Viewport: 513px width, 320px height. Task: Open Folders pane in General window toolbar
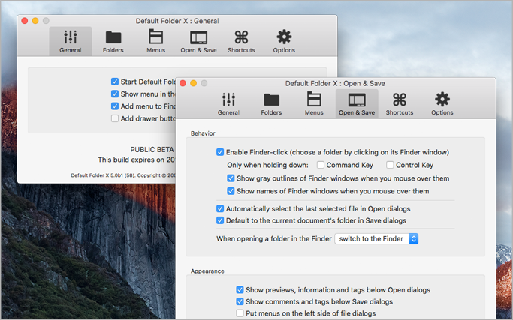(113, 41)
